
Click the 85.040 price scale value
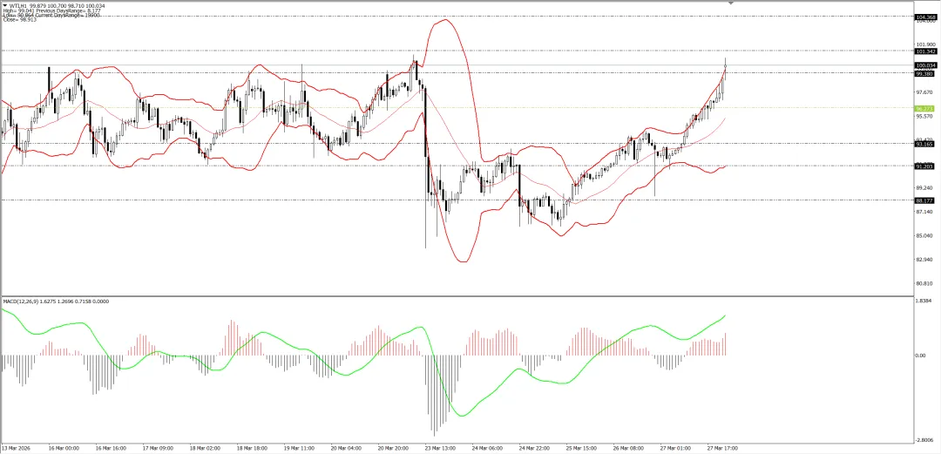[x=926, y=235]
